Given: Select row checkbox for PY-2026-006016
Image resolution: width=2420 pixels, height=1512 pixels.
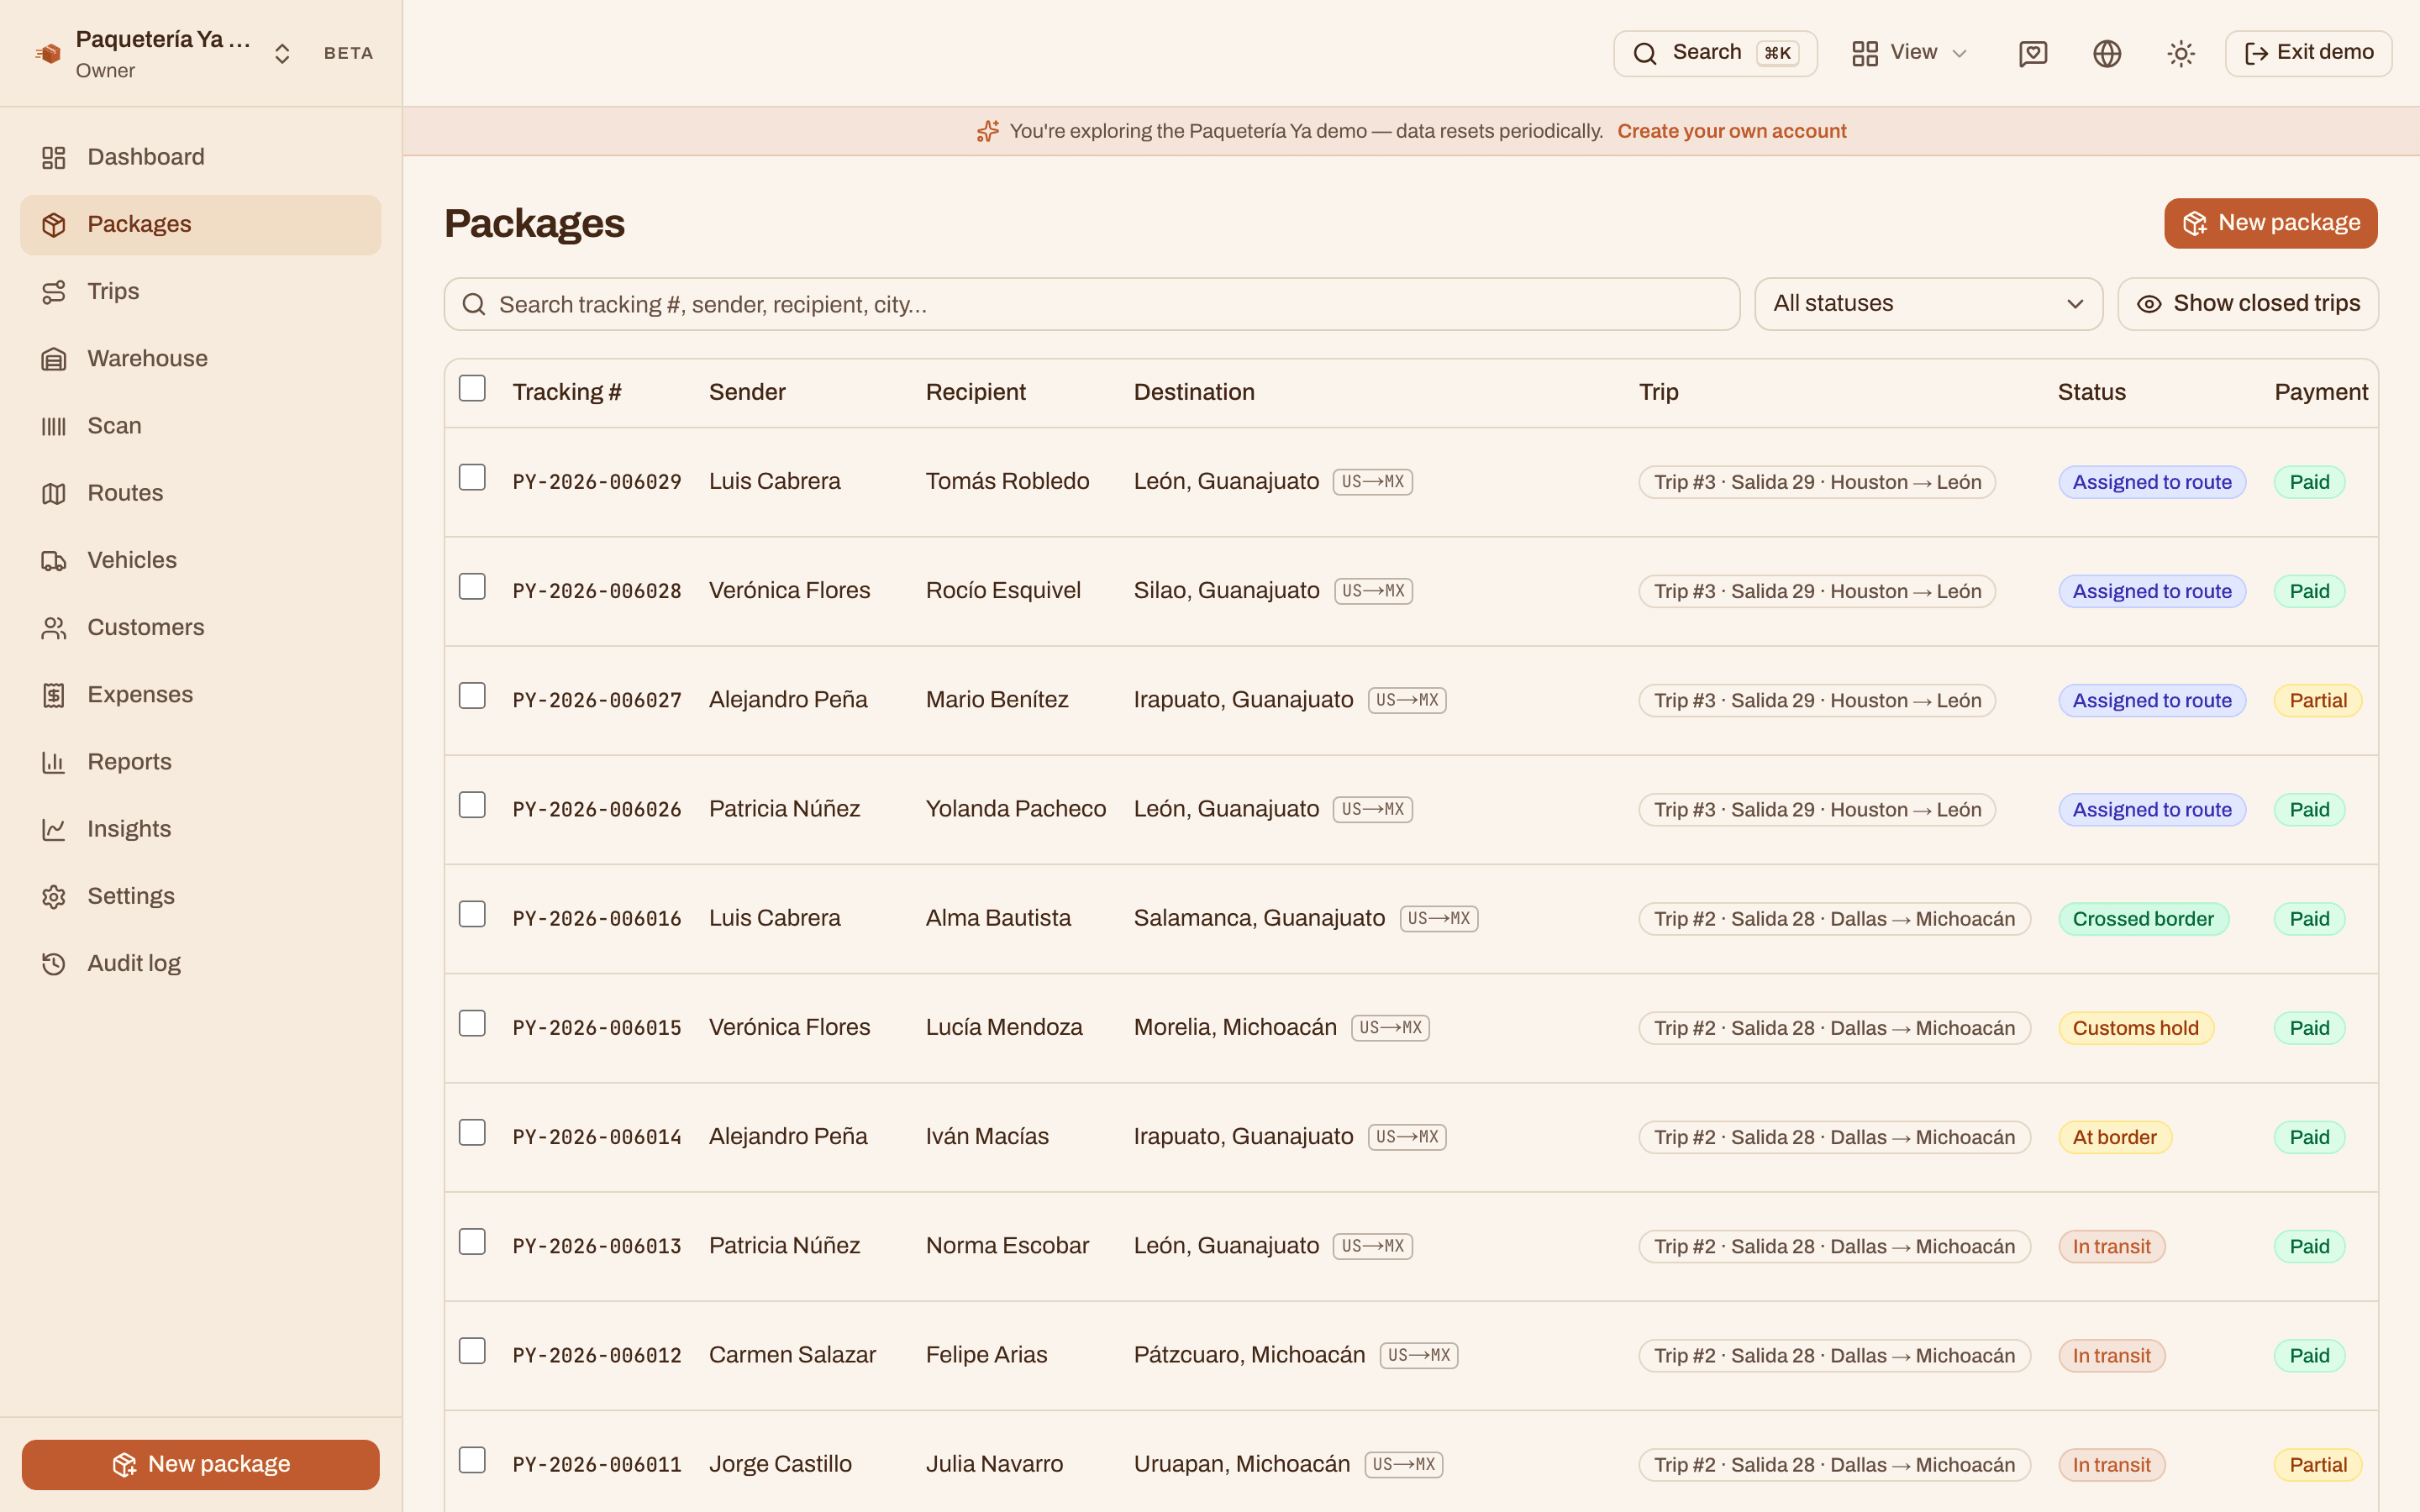Looking at the screenshot, I should [x=472, y=914].
